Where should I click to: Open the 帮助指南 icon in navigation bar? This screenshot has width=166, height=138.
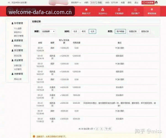coord(152,10)
